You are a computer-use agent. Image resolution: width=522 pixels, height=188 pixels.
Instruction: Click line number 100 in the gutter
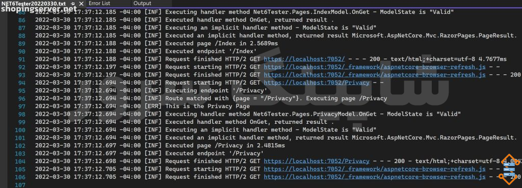click(x=20, y=130)
